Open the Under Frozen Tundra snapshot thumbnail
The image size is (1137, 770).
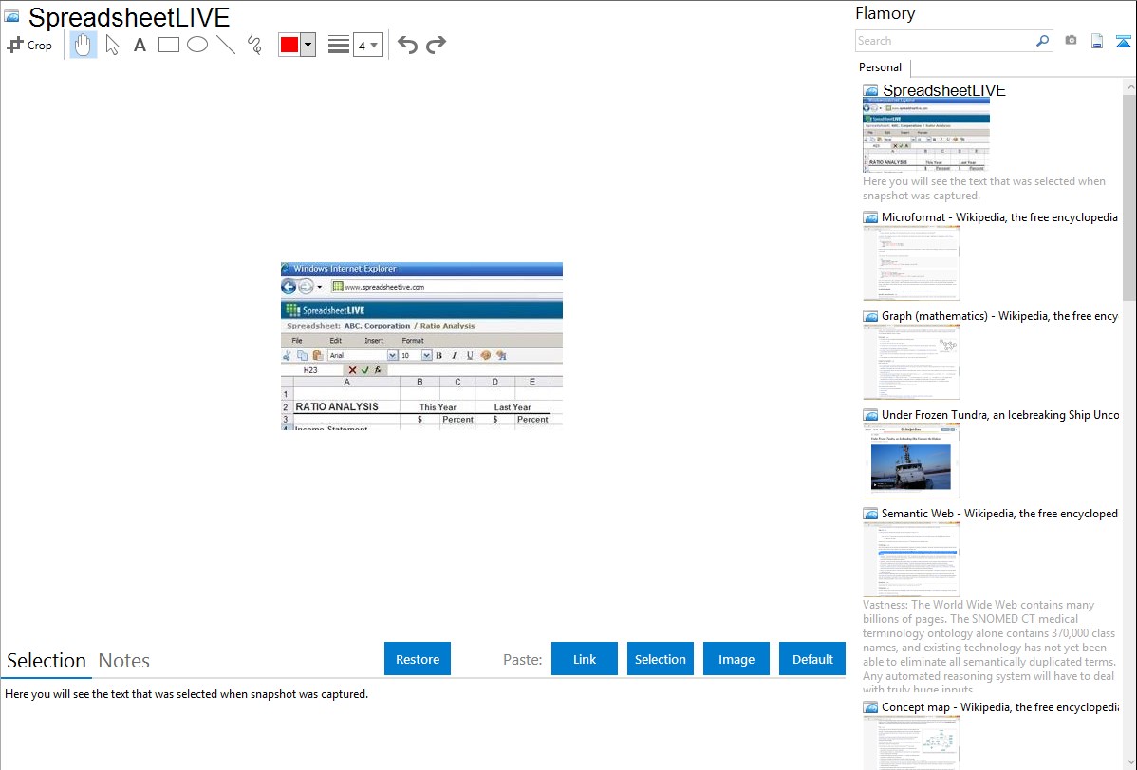pyautogui.click(x=911, y=460)
